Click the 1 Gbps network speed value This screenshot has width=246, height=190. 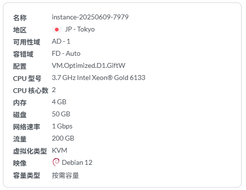pos(62,127)
